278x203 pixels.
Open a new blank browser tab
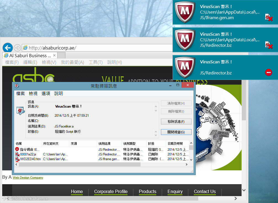pos(61,55)
